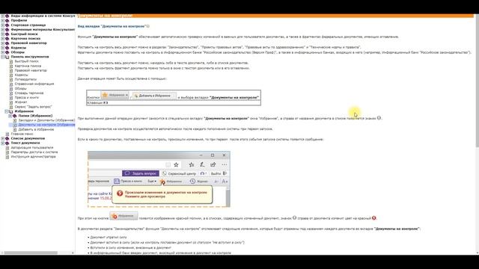Expand the bold Правовой навигатор top-level node
This screenshot has height=269, width=479.
[x=3, y=43]
